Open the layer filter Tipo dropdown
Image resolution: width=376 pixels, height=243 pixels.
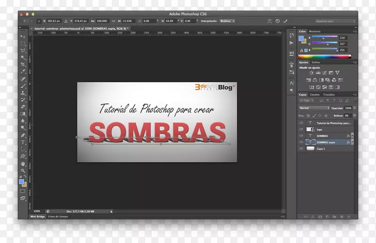click(x=306, y=101)
